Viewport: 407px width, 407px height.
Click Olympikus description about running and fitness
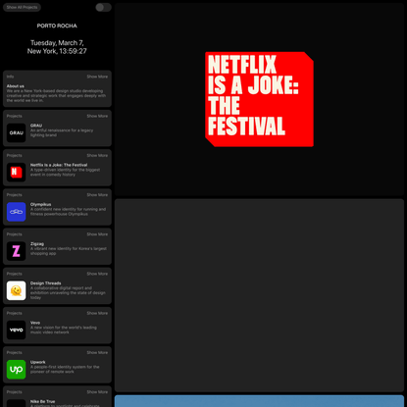click(x=68, y=212)
